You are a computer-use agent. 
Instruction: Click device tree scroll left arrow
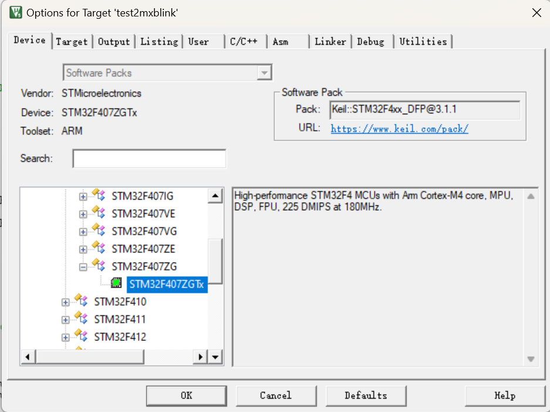point(28,357)
